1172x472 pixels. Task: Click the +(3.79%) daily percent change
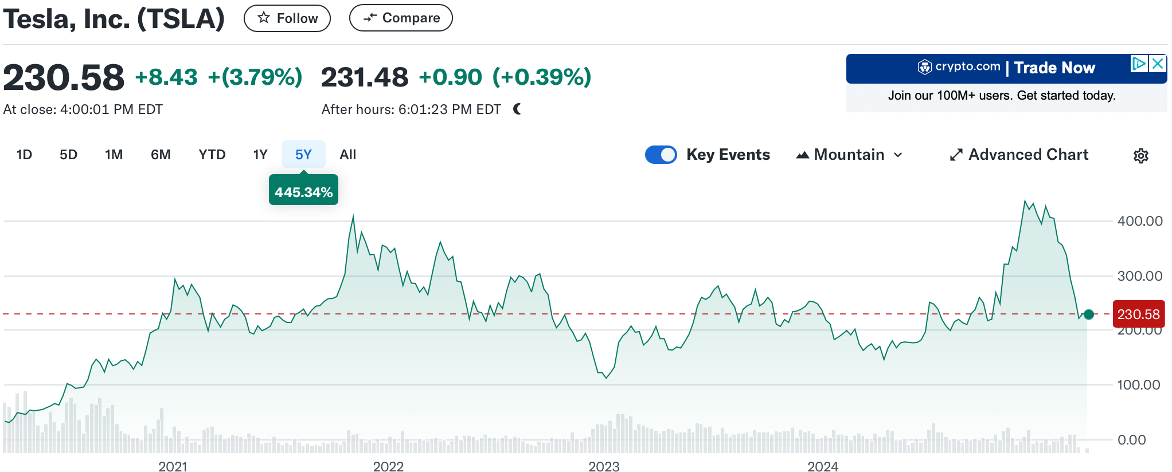click(255, 77)
